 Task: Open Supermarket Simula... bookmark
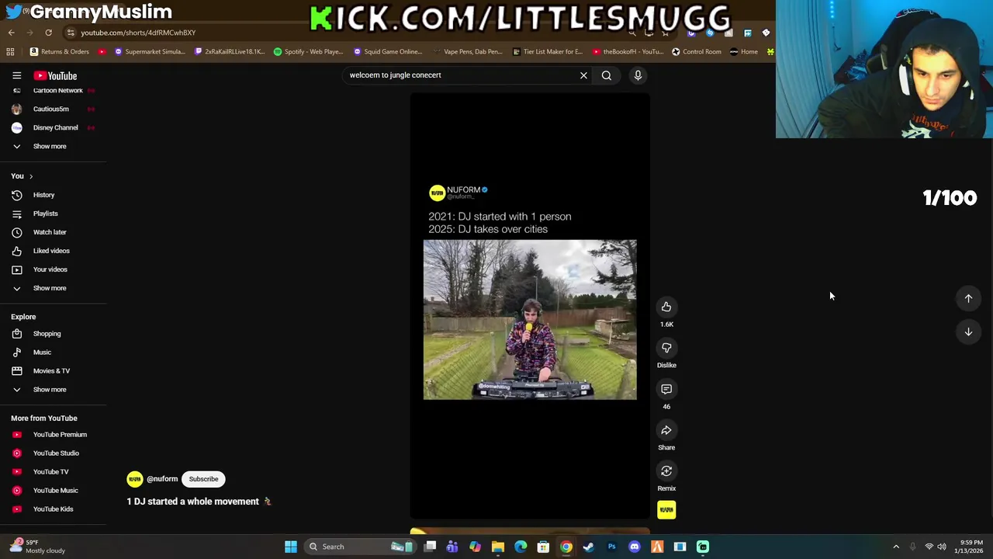150,52
